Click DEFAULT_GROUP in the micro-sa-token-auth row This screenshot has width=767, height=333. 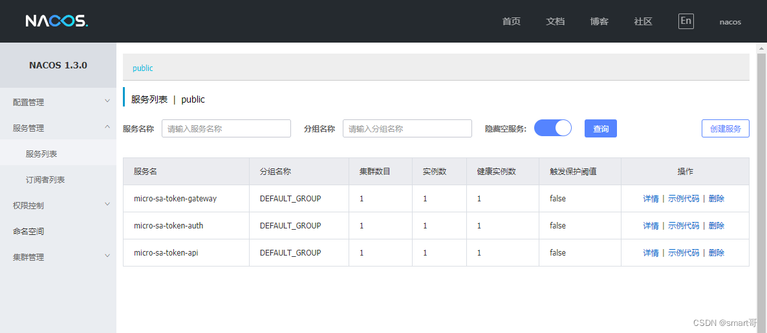(290, 226)
